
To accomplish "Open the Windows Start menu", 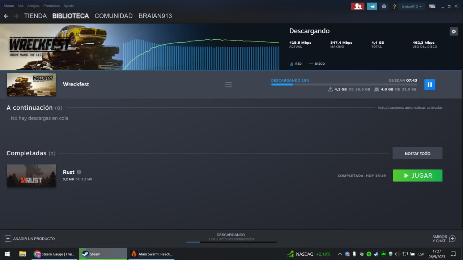I will 7,254.
